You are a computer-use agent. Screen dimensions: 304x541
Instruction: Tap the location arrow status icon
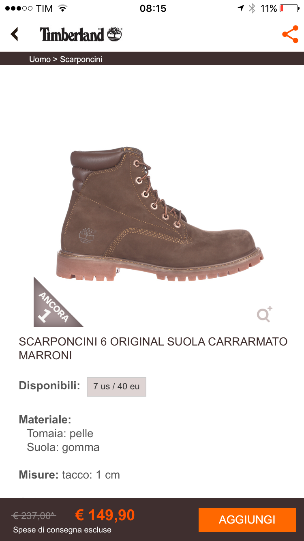click(241, 8)
